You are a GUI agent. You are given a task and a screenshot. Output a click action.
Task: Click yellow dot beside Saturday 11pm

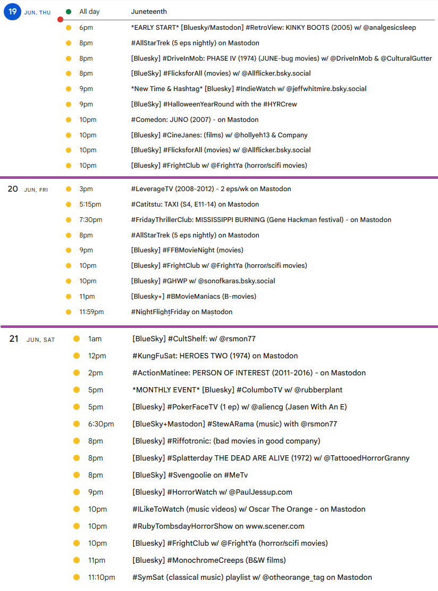point(77,561)
